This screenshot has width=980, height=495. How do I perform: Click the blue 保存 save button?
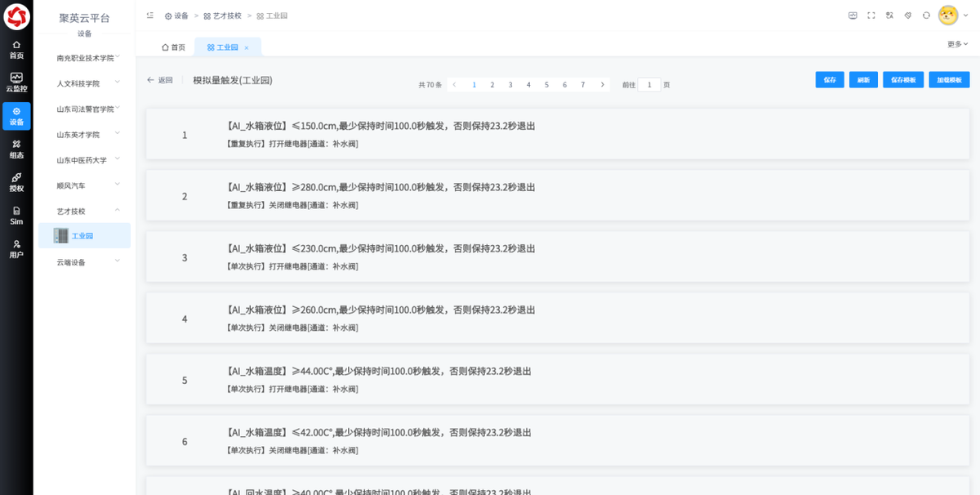(830, 79)
